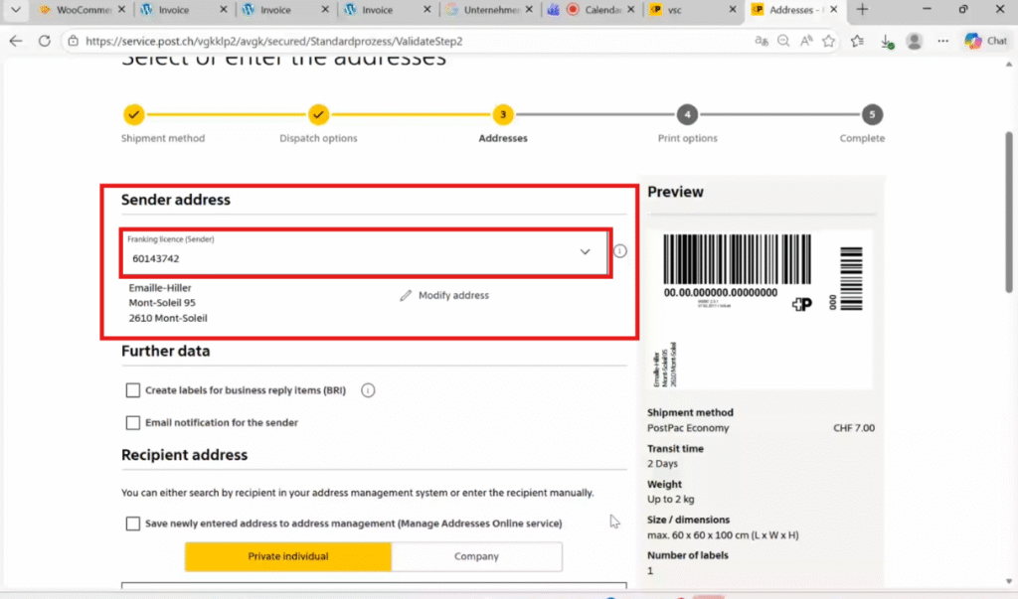Click the pencil icon for Modify address
This screenshot has height=599, width=1018.
[406, 296]
